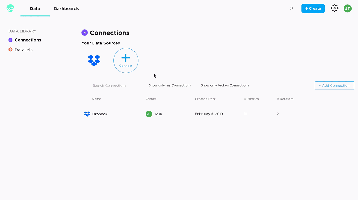Click the purple icon beside the Connections heading
358x200 pixels.
[85, 33]
